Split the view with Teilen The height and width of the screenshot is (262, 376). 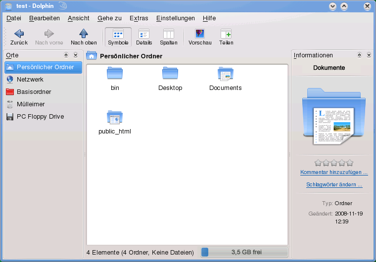coord(226,37)
